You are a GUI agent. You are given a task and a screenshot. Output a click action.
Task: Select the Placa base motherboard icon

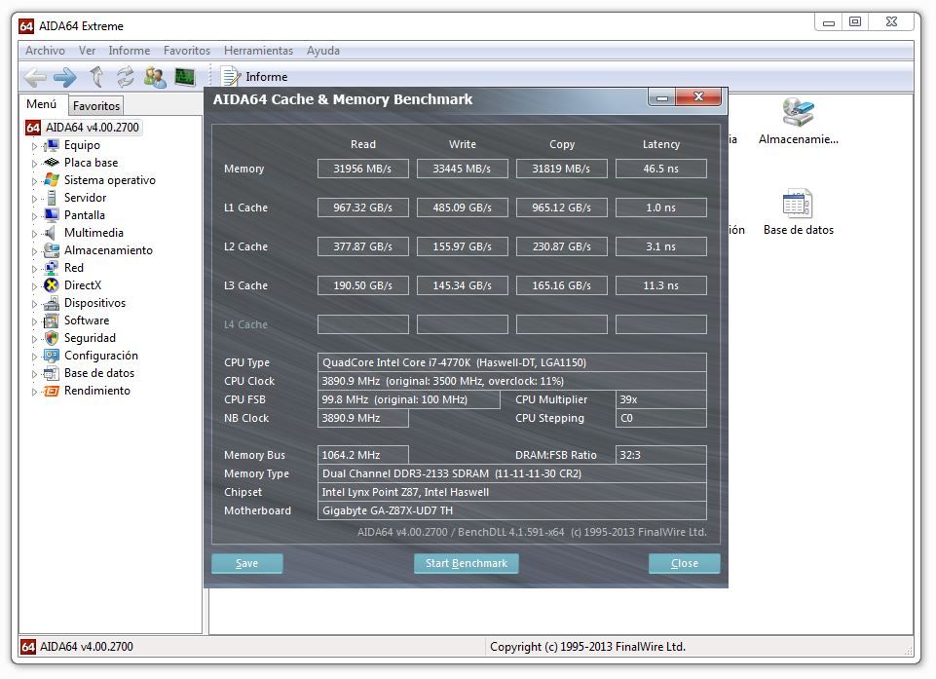(52, 163)
